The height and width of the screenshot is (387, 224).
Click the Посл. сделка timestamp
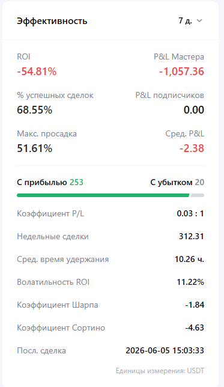click(165, 351)
